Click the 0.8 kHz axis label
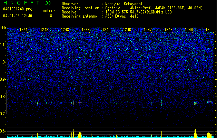This screenshot has width=217, height=138. [x=3, y=97]
